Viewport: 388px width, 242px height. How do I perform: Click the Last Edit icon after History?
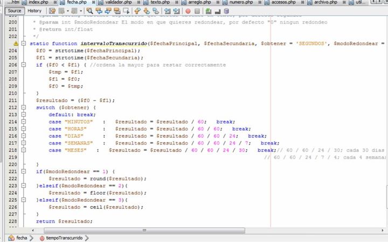click(x=52, y=11)
